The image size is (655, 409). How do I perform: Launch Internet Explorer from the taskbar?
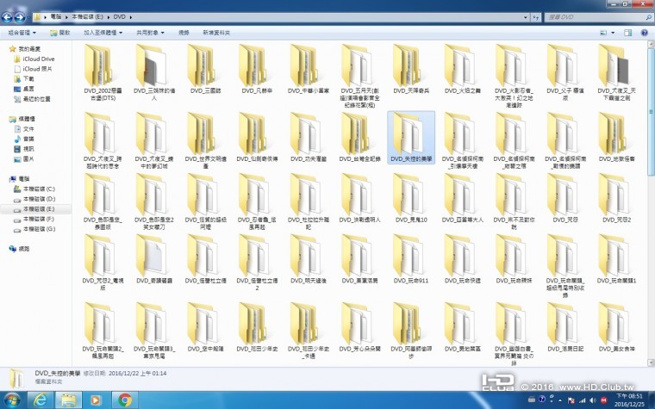[x=40, y=400]
